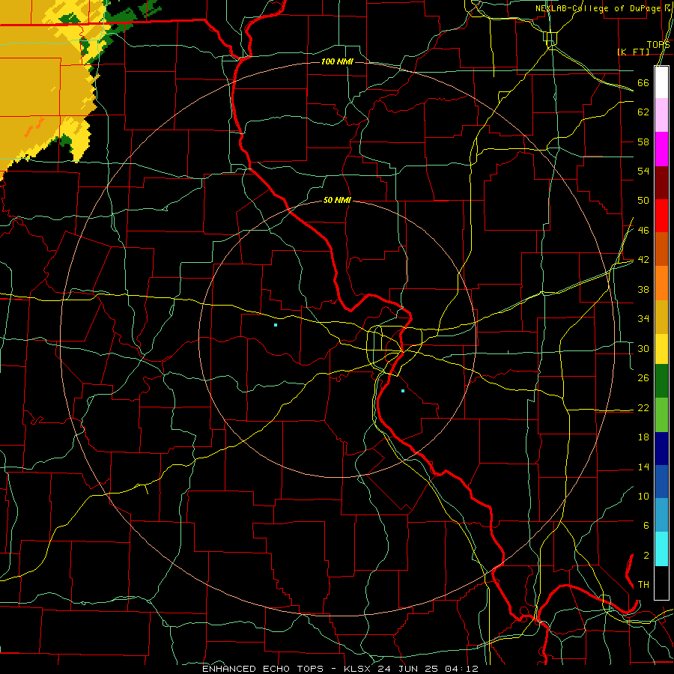Click the legend value 50
Viewport: 674px width, 674px height.
point(643,200)
